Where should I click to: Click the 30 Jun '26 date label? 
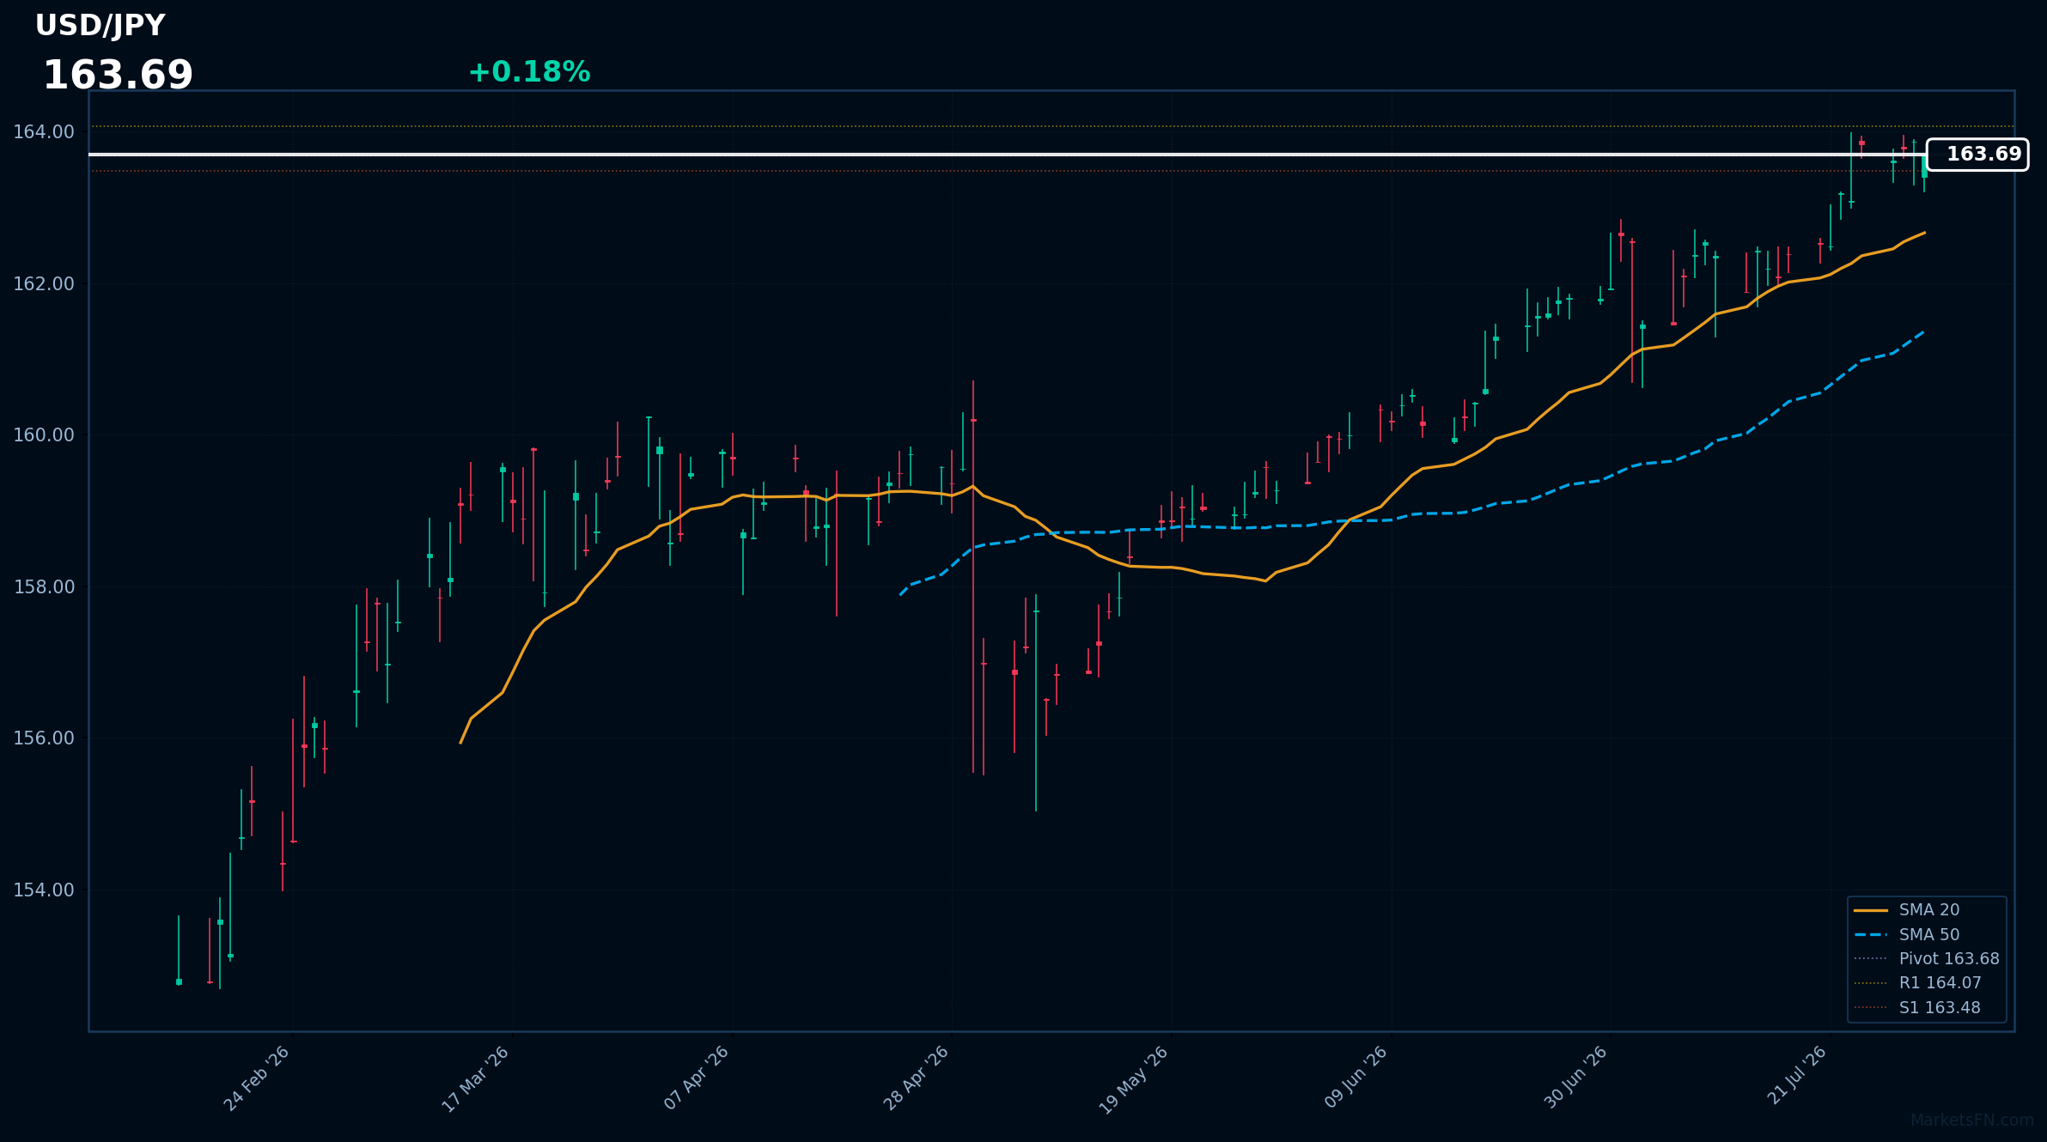[x=1575, y=1078]
